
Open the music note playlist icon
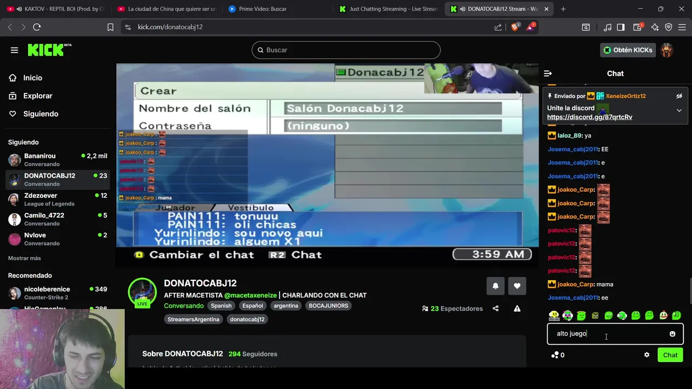[608, 27]
